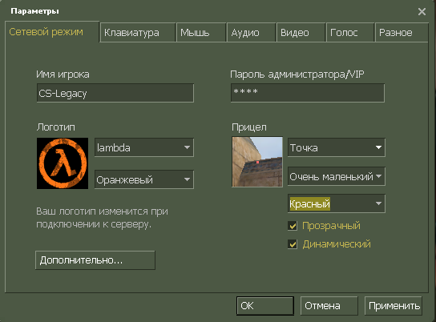
Task: Click the Прицел section label
Action: [249, 127]
